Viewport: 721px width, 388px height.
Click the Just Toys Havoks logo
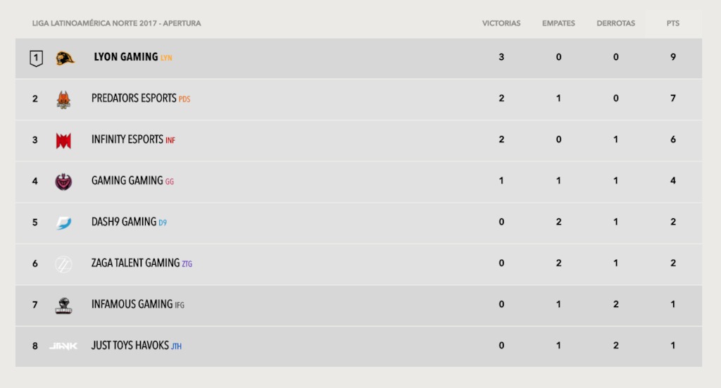(63, 346)
